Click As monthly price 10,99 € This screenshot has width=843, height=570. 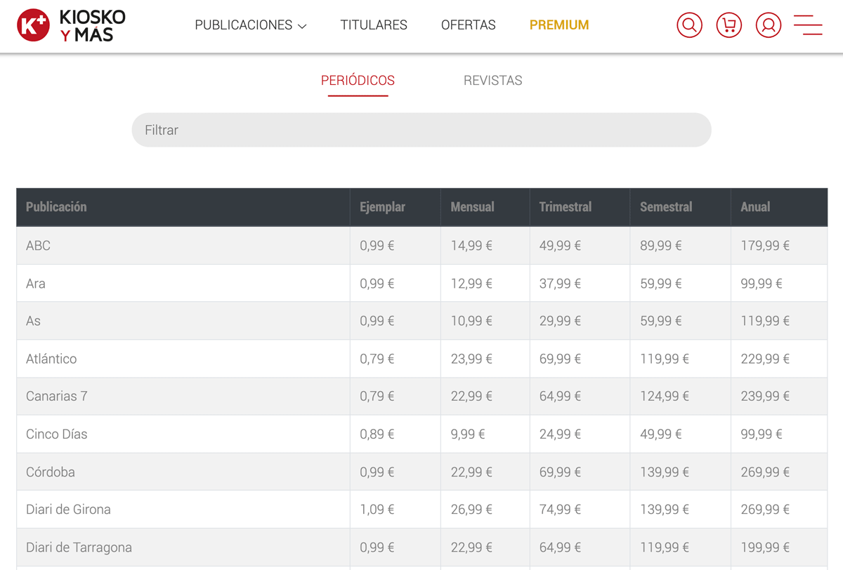(x=471, y=321)
